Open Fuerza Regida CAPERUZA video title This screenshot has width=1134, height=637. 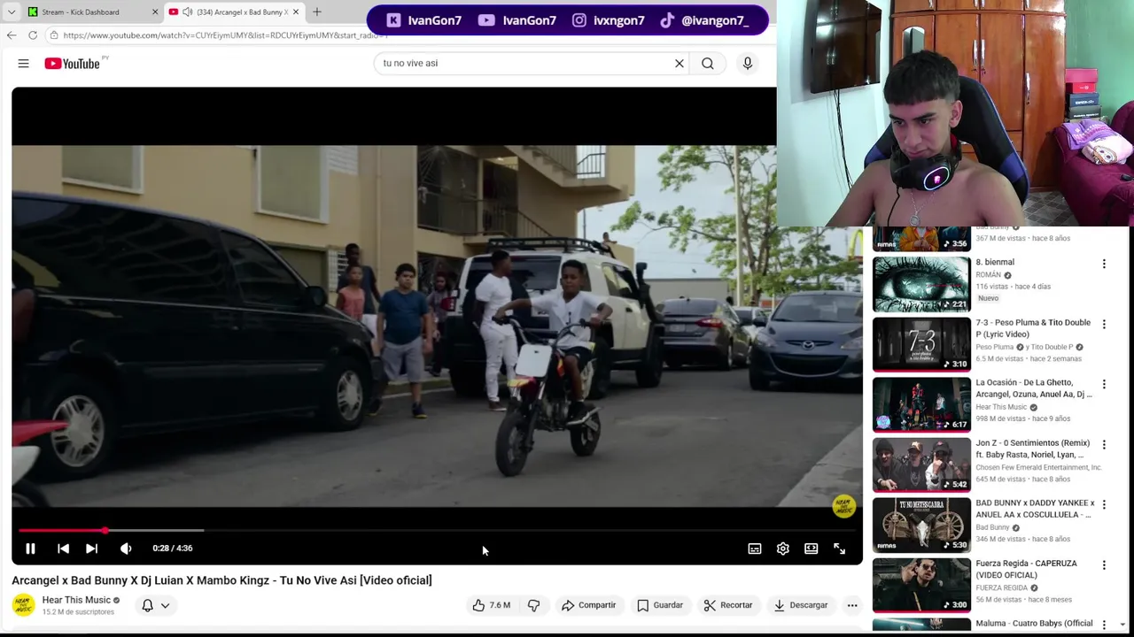coord(1027,569)
